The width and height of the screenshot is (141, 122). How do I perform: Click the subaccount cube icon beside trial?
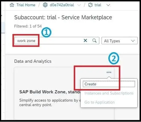[90, 5]
